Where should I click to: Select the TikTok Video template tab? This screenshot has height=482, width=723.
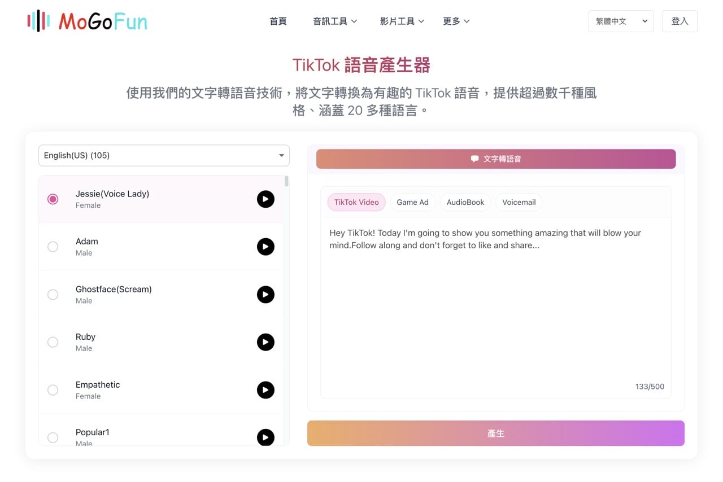point(356,202)
